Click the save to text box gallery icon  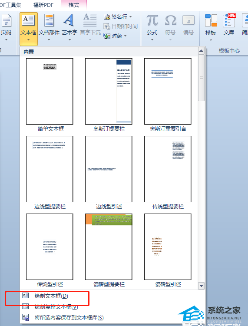(x=25, y=317)
